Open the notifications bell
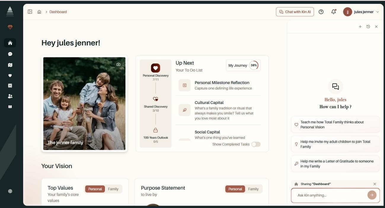The height and width of the screenshot is (208, 385). click(334, 12)
